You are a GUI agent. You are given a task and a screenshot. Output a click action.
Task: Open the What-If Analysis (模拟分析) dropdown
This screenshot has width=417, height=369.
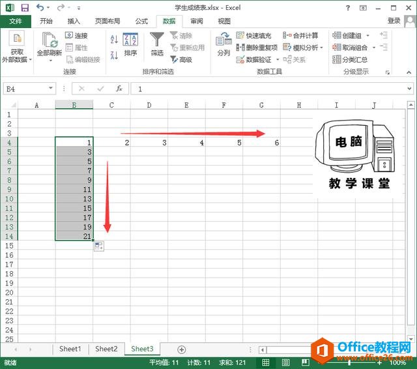pos(321,48)
